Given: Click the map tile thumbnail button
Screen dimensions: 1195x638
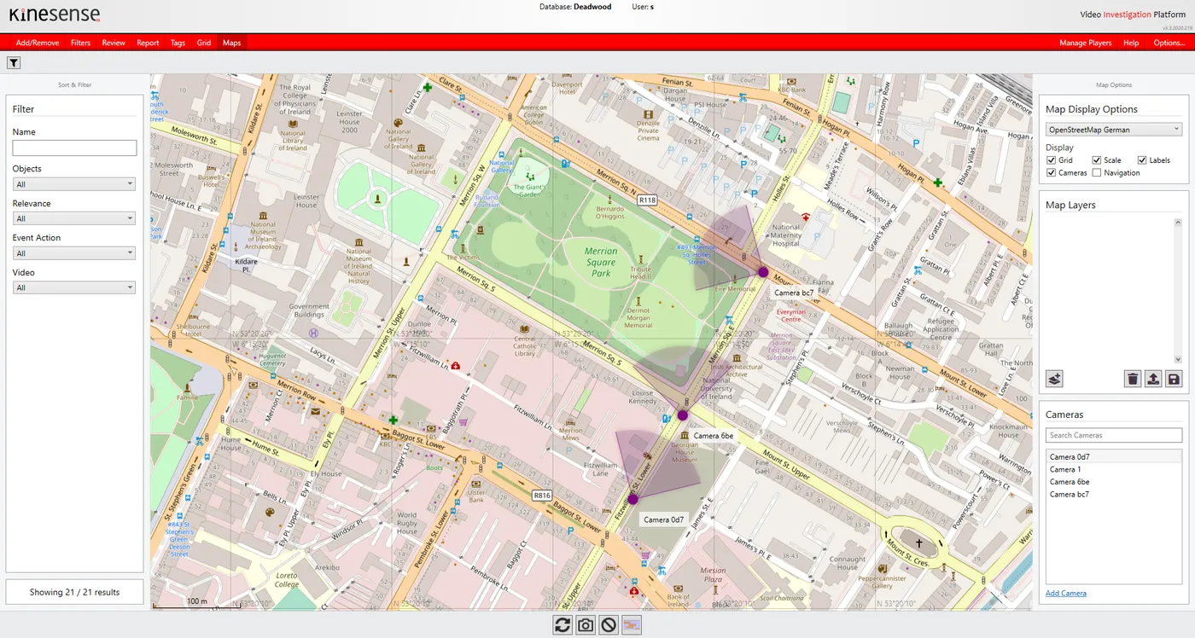Looking at the screenshot, I should [x=632, y=625].
